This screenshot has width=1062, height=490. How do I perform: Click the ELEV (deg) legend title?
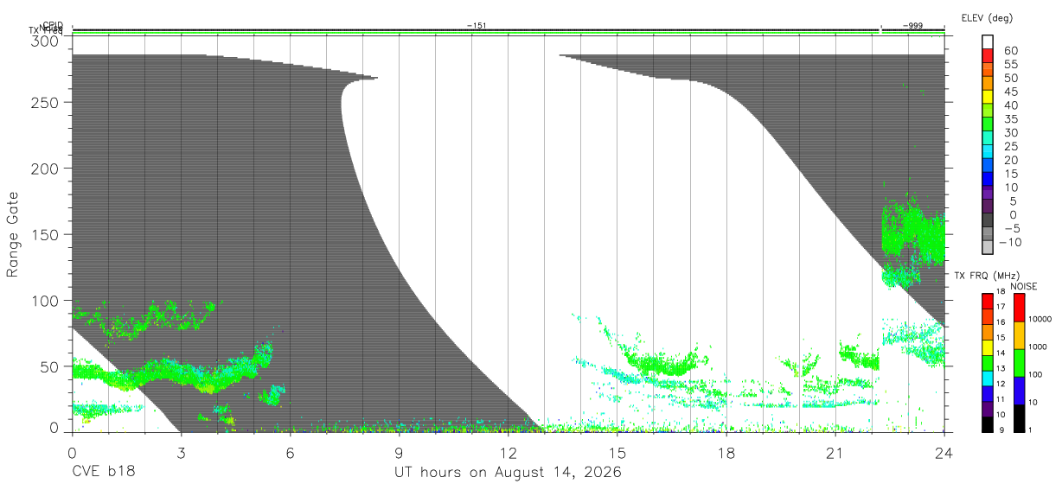point(988,18)
